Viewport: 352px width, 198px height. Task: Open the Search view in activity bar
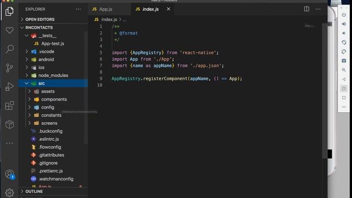[9, 49]
